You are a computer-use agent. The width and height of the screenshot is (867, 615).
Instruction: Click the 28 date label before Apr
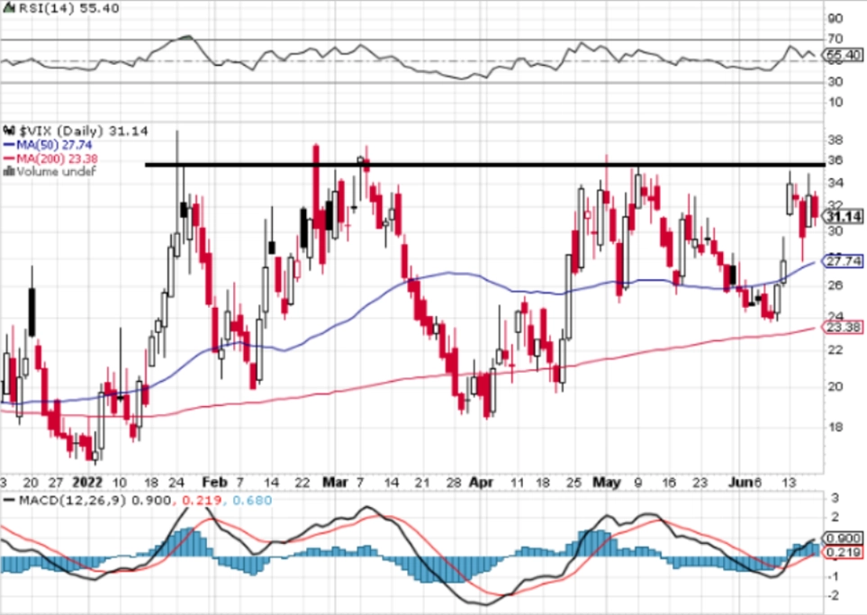click(453, 483)
